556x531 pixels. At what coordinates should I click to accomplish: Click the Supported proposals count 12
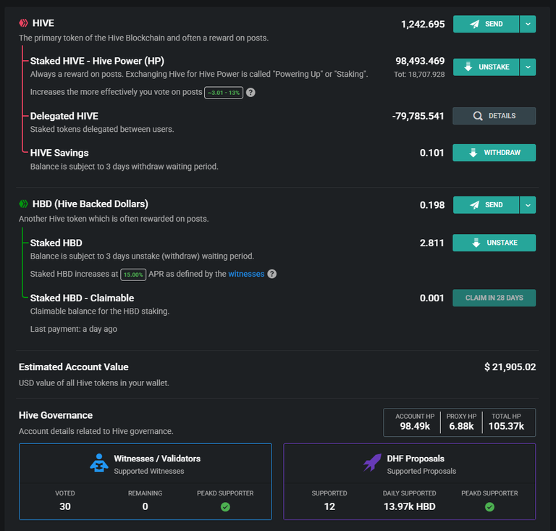(x=329, y=506)
